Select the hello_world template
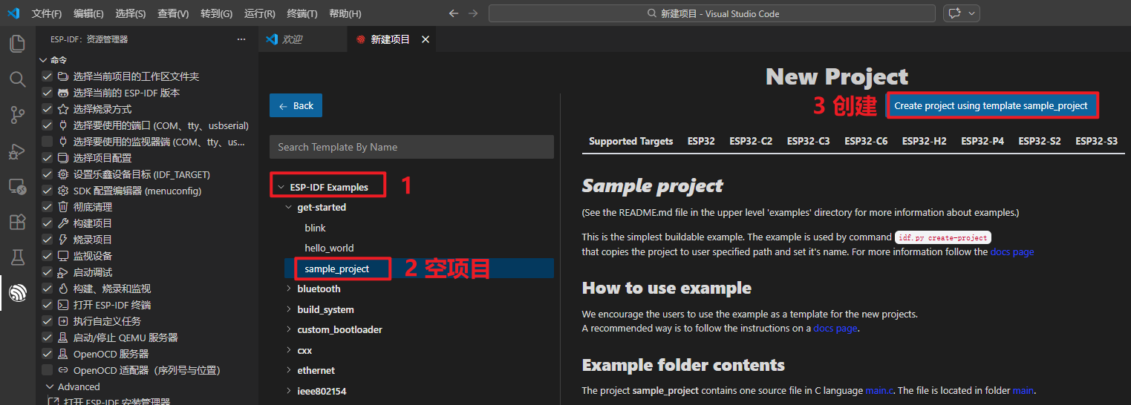This screenshot has width=1131, height=405. pos(329,248)
